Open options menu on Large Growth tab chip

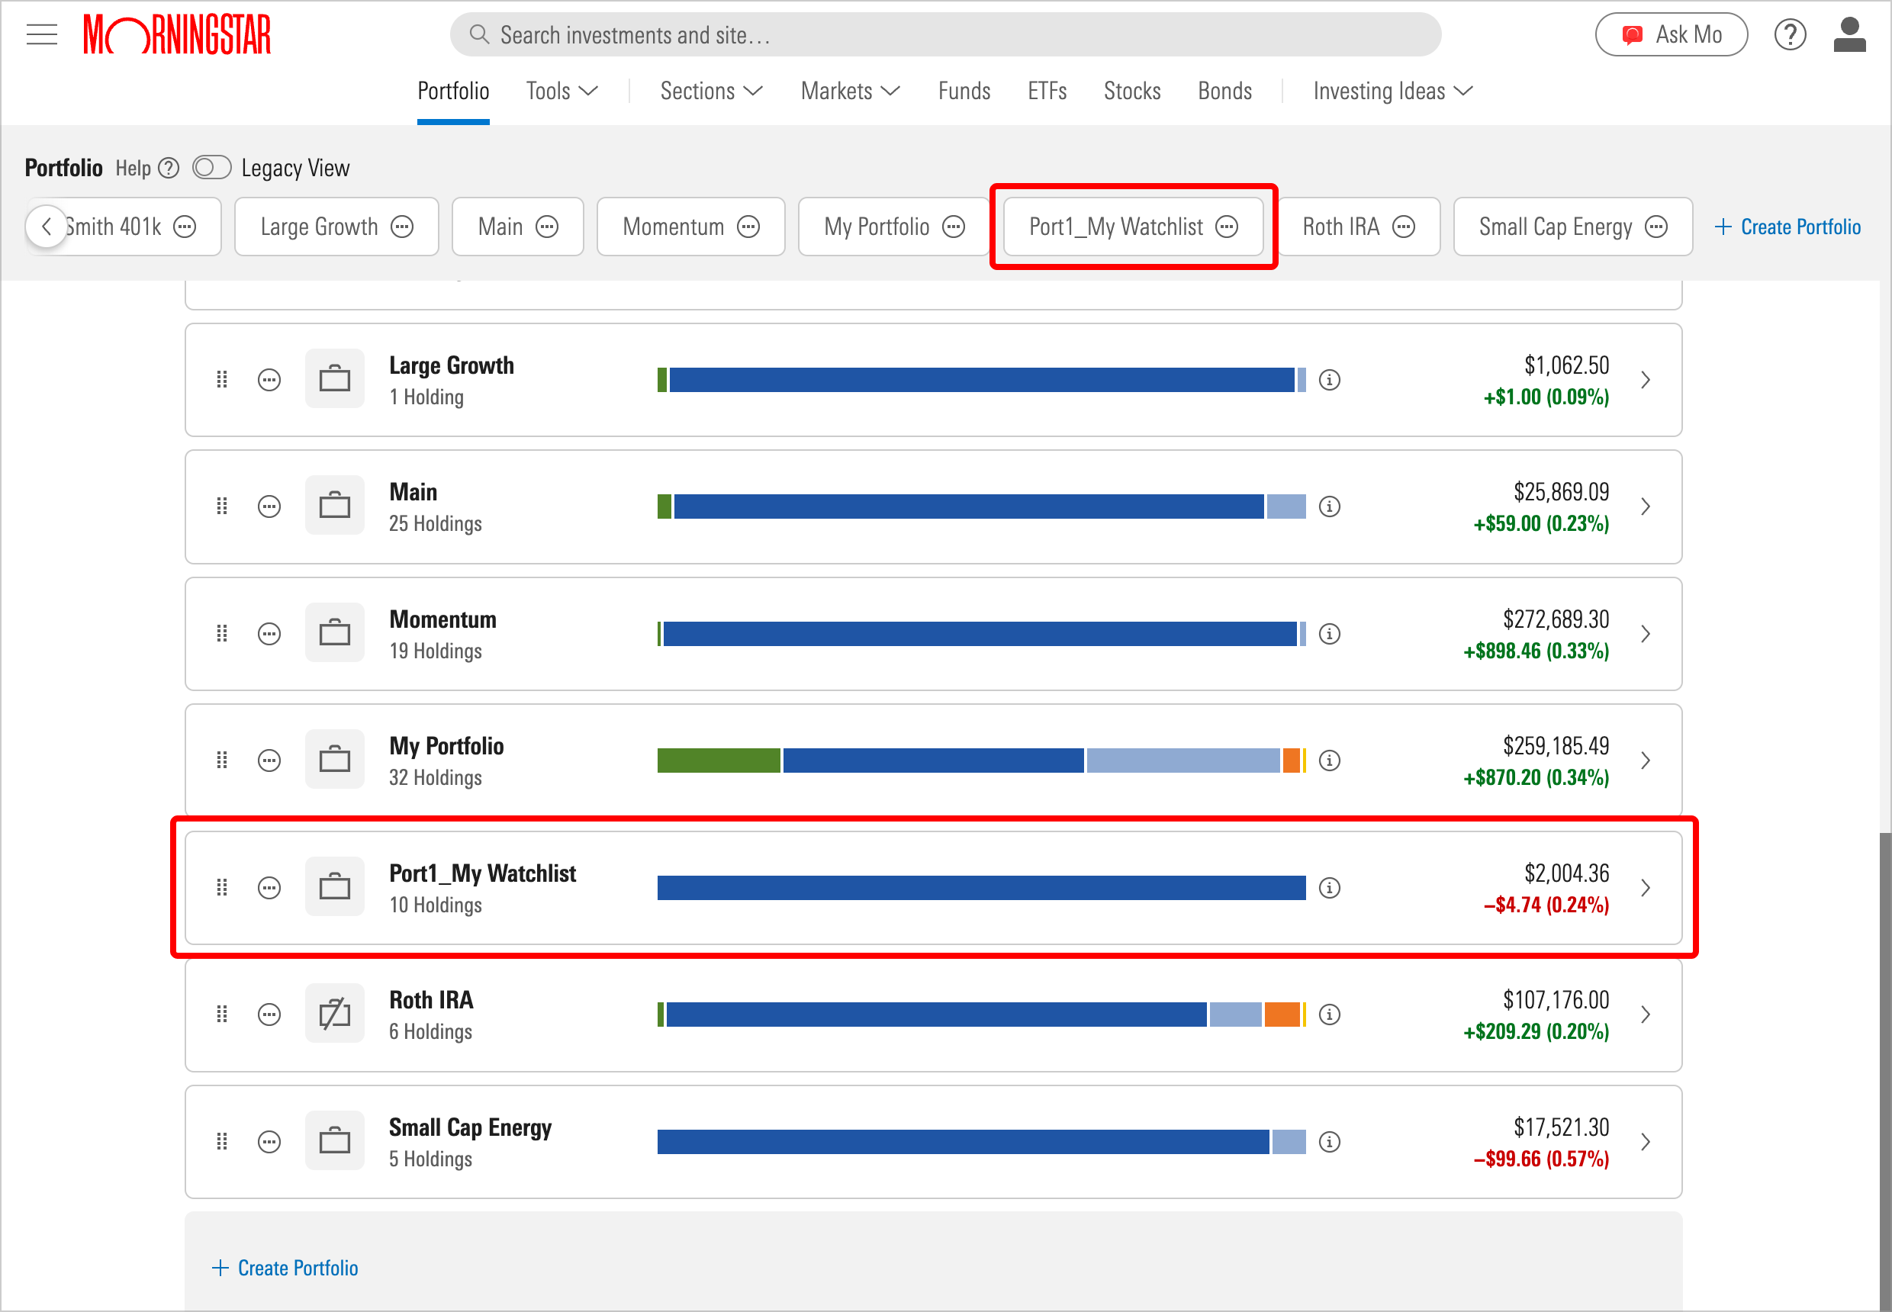pyautogui.click(x=402, y=227)
